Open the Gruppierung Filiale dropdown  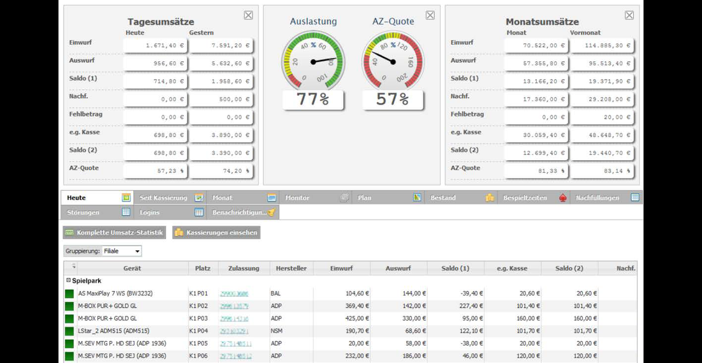pyautogui.click(x=122, y=251)
